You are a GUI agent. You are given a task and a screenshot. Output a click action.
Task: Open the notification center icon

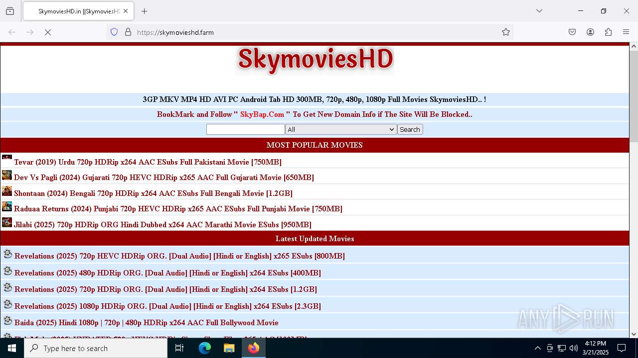(622, 348)
